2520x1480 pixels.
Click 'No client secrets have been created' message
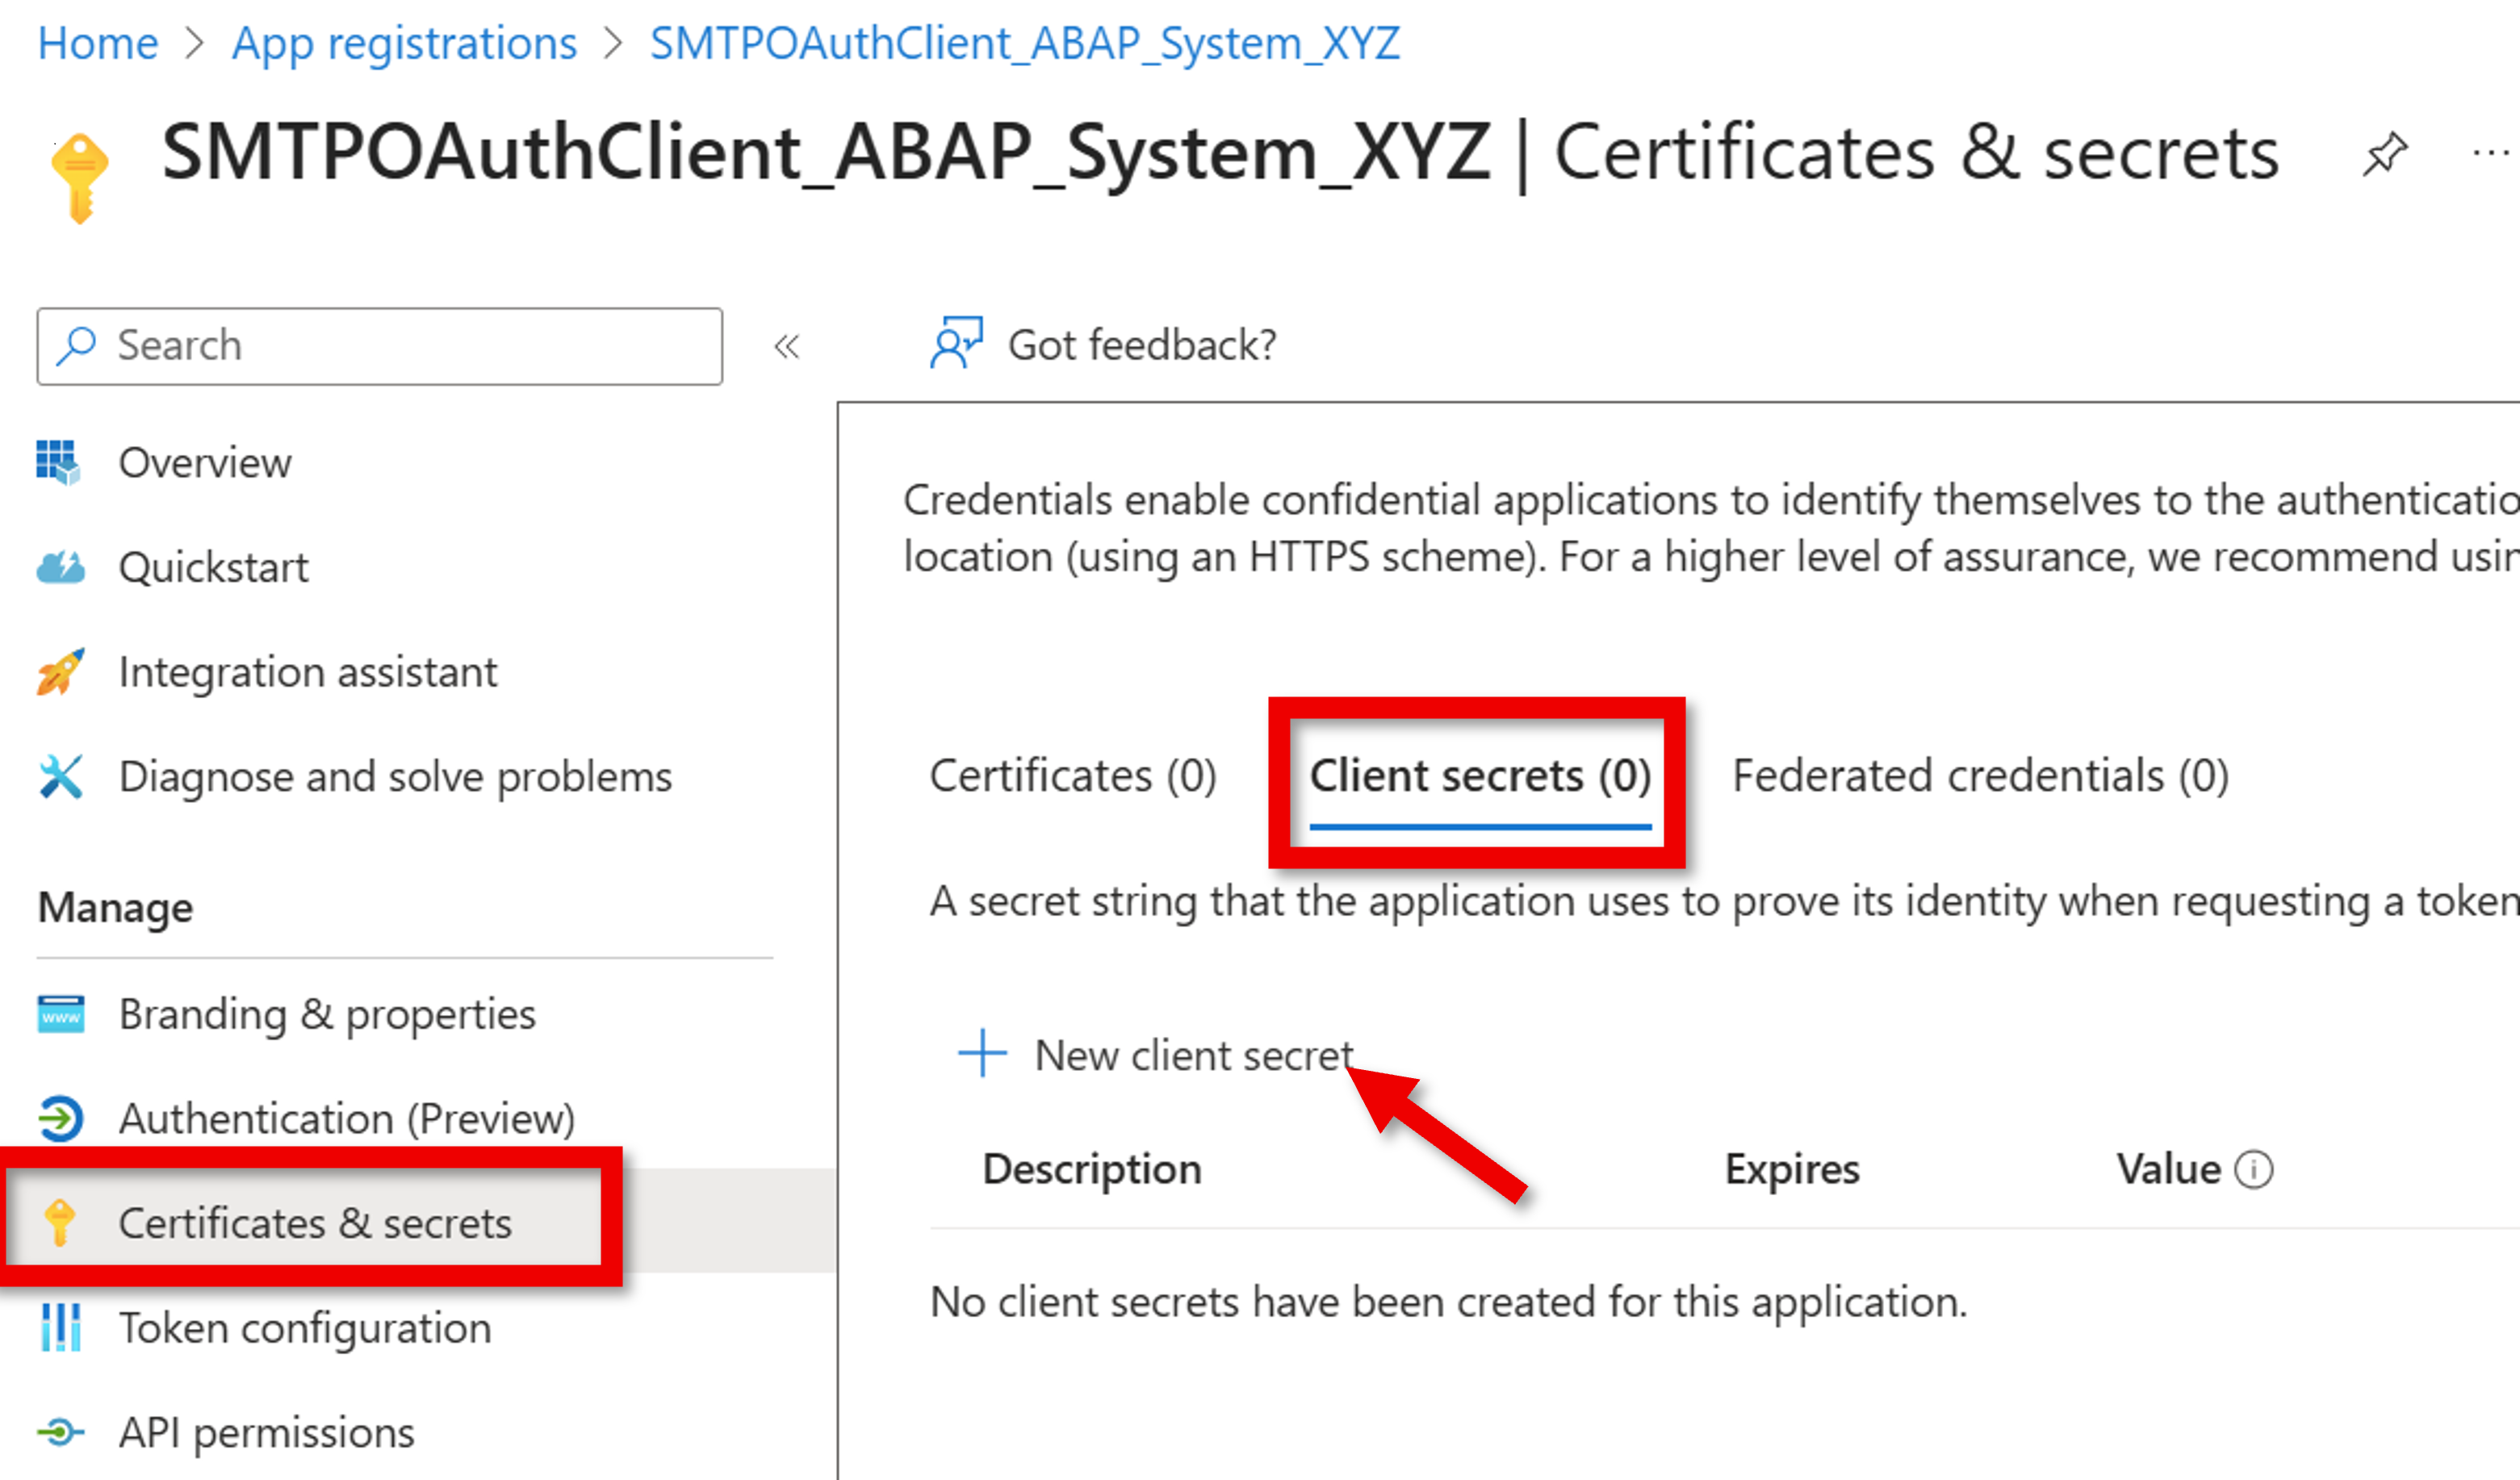point(1448,1302)
